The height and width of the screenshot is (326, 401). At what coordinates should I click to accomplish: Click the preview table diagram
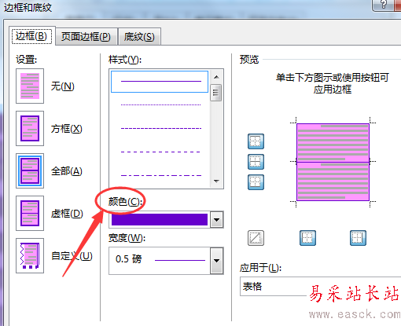click(x=333, y=162)
